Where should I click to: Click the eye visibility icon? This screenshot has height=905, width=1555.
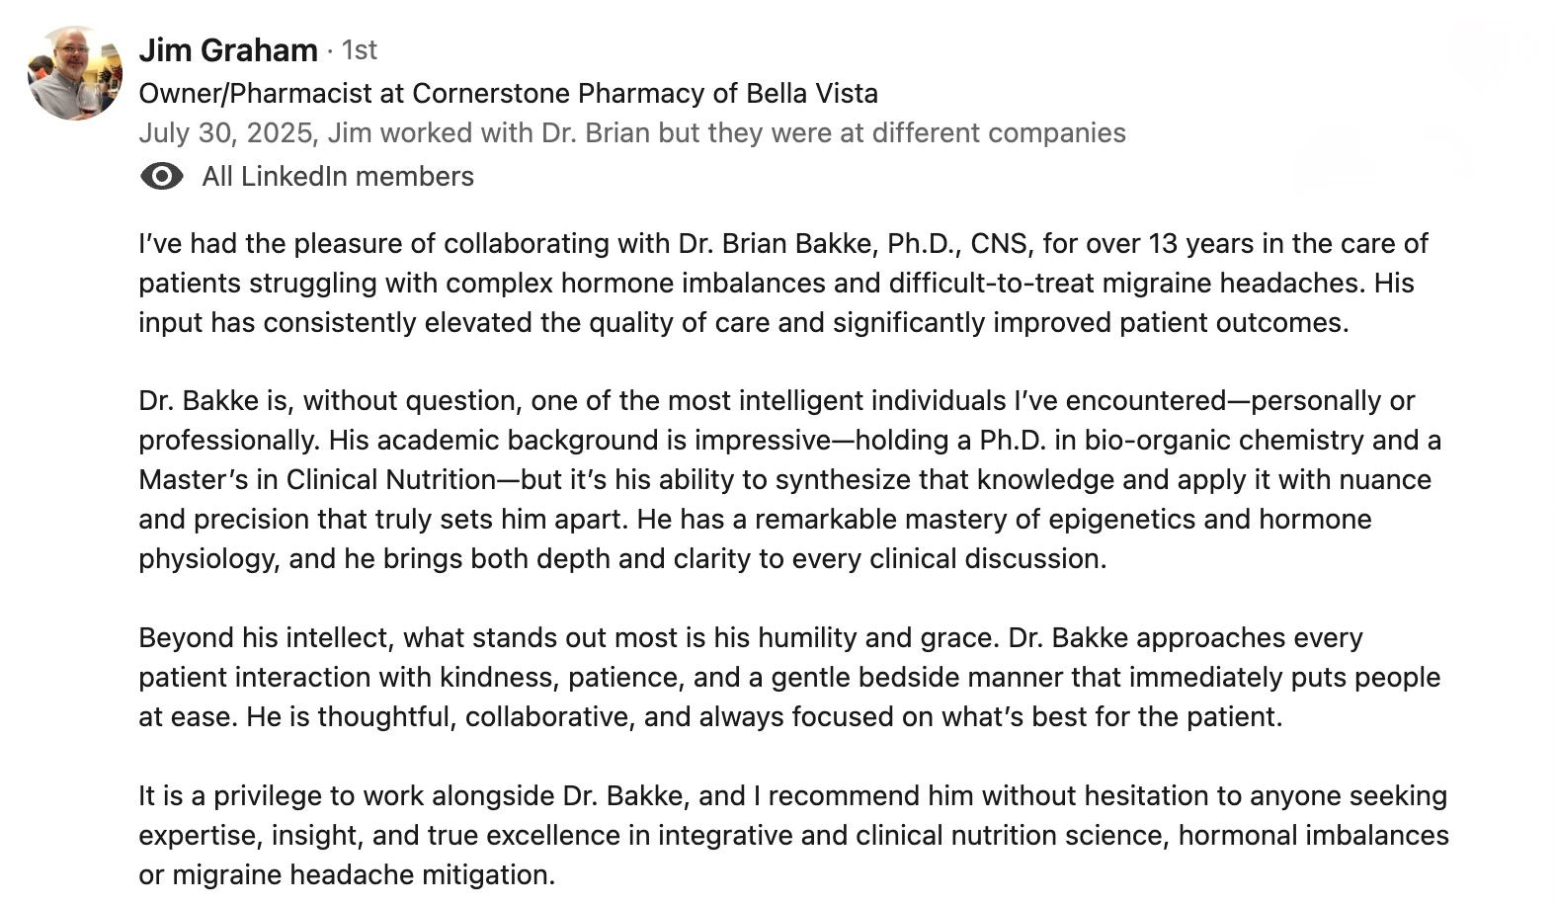162,176
